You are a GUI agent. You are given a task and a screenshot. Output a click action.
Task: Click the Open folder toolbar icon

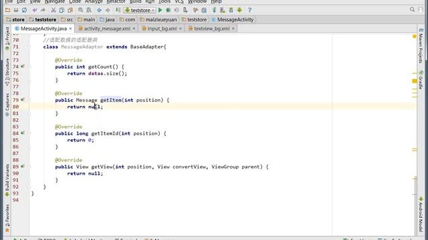click(7, 11)
